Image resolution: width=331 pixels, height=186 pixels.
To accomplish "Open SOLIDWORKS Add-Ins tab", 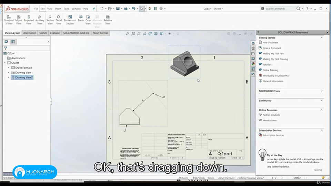I will (76, 33).
